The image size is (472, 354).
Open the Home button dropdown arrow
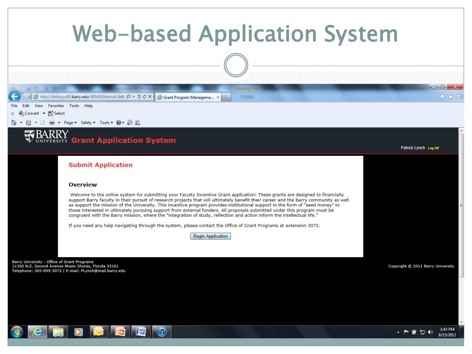[x=21, y=123]
